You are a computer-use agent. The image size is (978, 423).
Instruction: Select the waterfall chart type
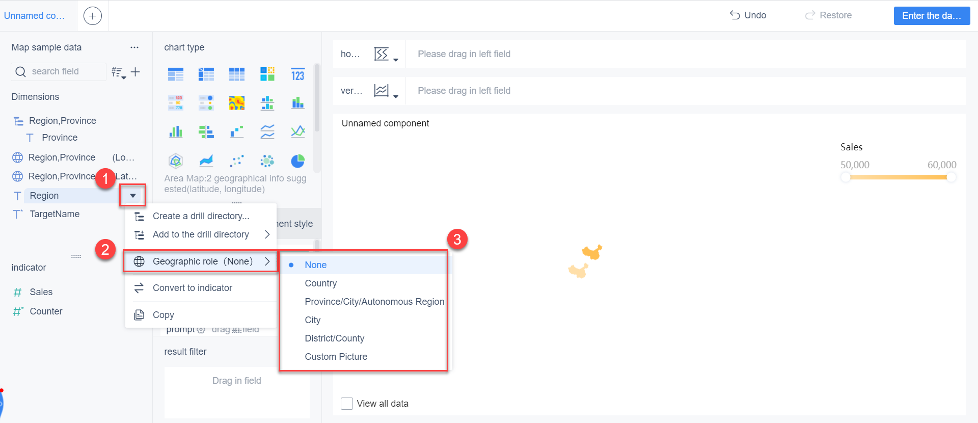(237, 132)
